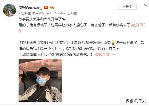Click the boxed digit 0 emoji
149x106 pixels.
[x=46, y=55]
